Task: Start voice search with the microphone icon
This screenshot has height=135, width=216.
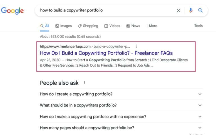Action: point(191,10)
